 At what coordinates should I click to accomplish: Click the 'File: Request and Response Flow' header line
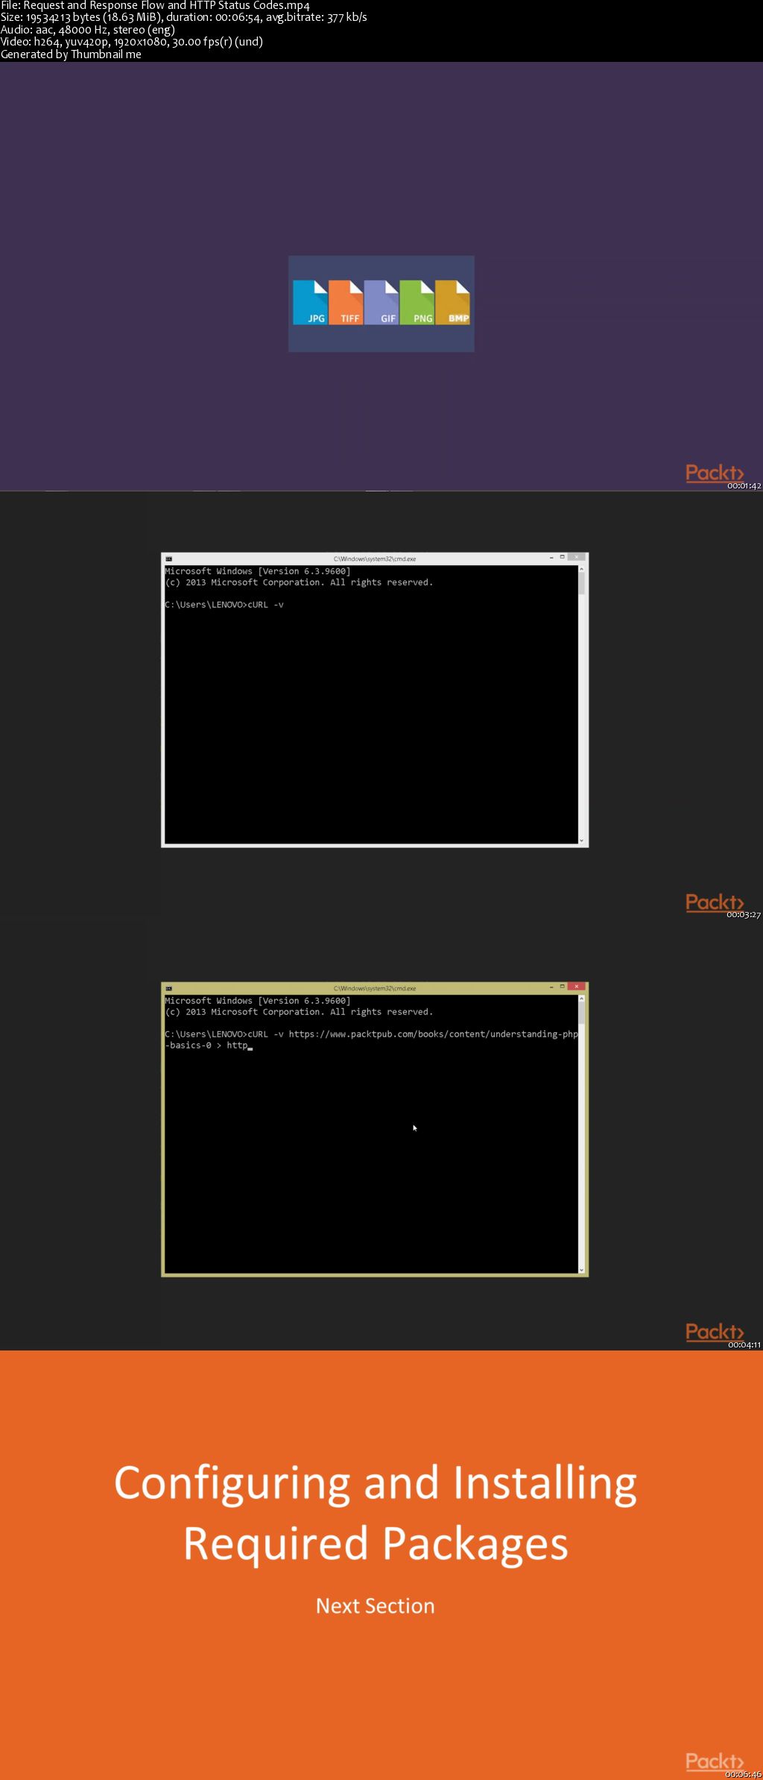coord(155,5)
